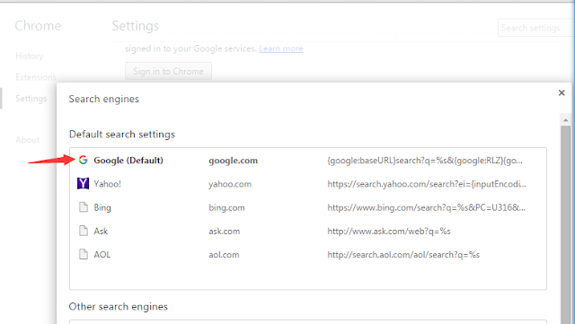575x324 pixels.
Task: Open Settings in Chrome sidebar
Action: pos(31,99)
